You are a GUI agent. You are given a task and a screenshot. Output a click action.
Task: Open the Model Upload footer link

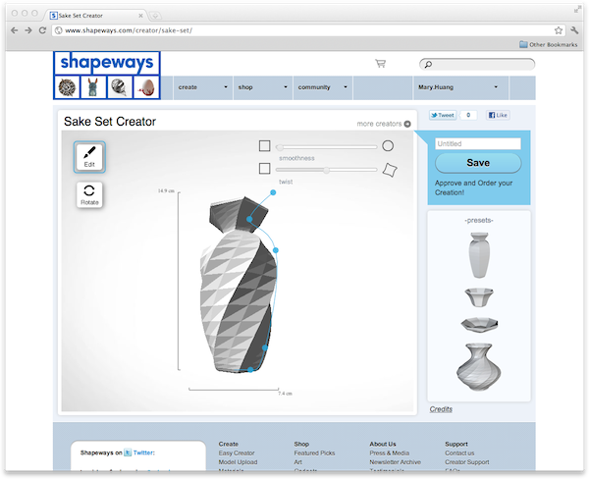point(238,462)
